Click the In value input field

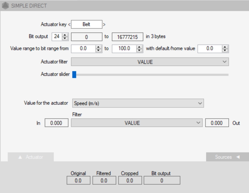coord(57,123)
